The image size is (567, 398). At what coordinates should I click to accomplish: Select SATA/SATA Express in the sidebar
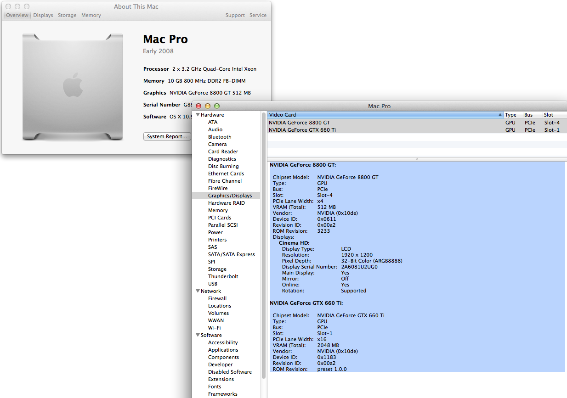pos(231,254)
